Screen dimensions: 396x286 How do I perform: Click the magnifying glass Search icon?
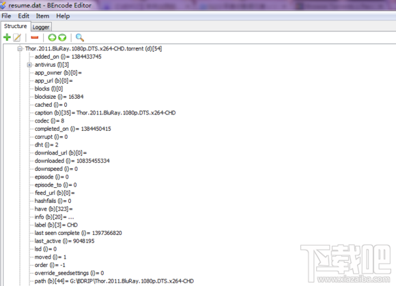tap(80, 37)
